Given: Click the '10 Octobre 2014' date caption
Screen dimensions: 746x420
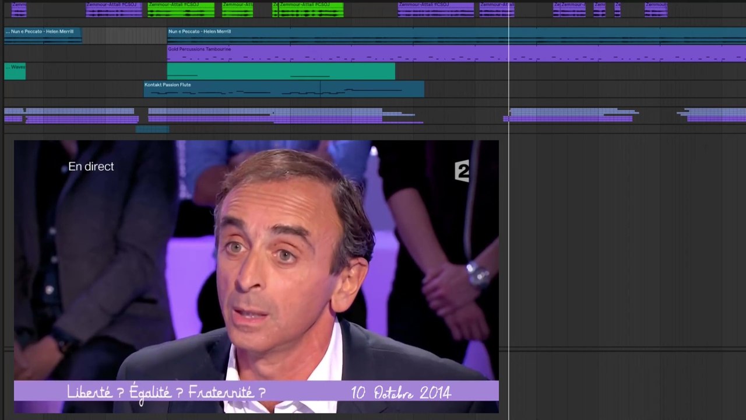Looking at the screenshot, I should coord(401,393).
